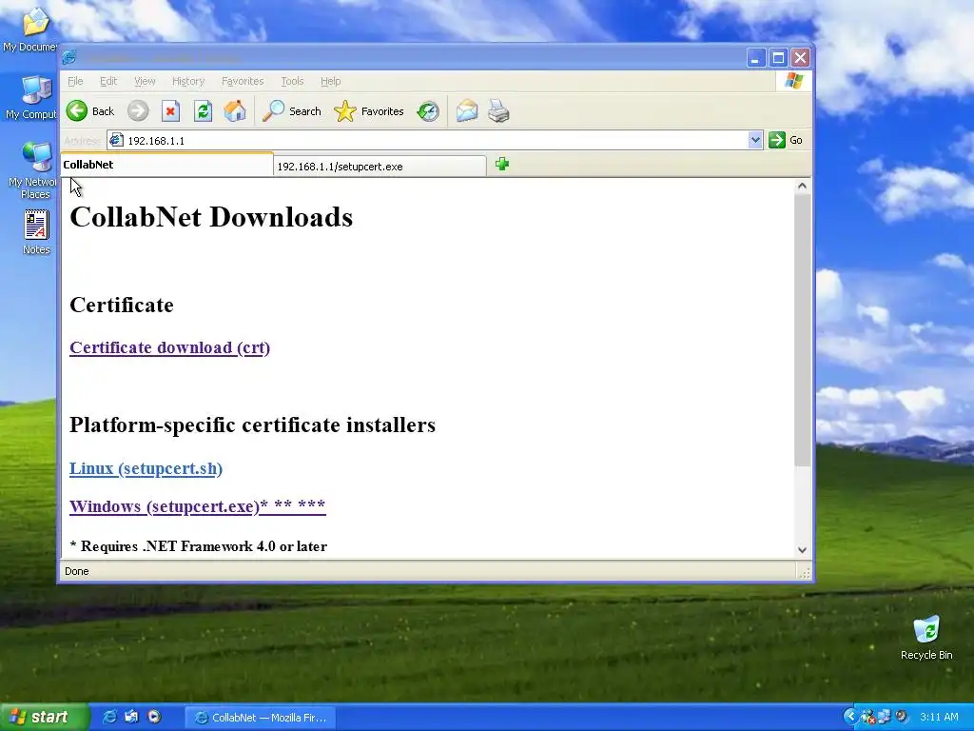Click the green Go arrow button
The width and height of the screenshot is (974, 731).
pos(786,140)
